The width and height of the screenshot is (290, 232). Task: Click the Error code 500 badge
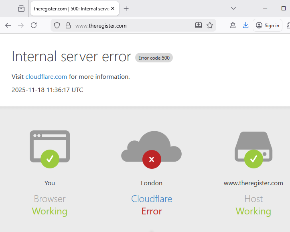[154, 58]
